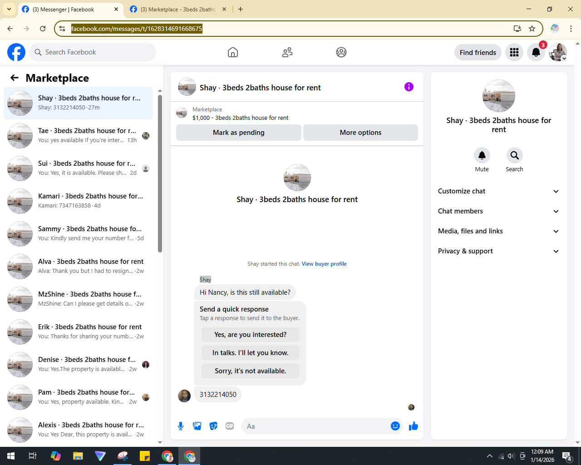Viewport: 581px width, 465px height.
Task: Reload the page in Chrome
Action: point(43,29)
